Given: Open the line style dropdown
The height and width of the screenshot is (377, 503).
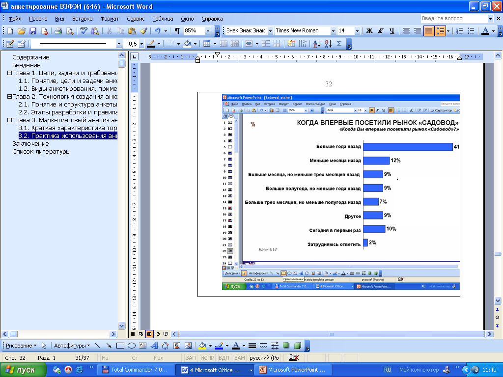Looking at the screenshot, I should tap(119, 44).
